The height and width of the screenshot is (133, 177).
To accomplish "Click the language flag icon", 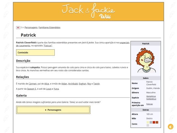I will click(18, 28).
